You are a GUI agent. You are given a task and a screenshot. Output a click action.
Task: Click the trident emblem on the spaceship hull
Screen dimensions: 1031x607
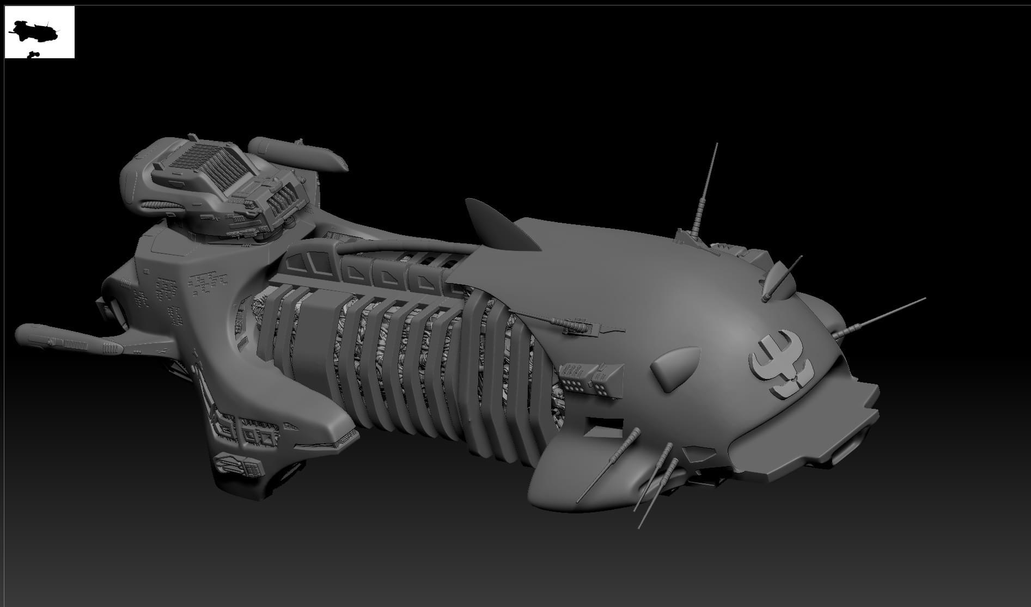click(x=782, y=364)
